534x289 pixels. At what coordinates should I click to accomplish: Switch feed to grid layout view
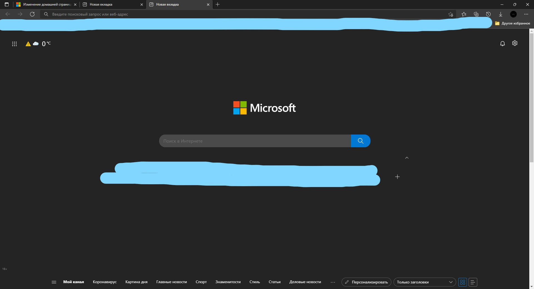click(463, 282)
